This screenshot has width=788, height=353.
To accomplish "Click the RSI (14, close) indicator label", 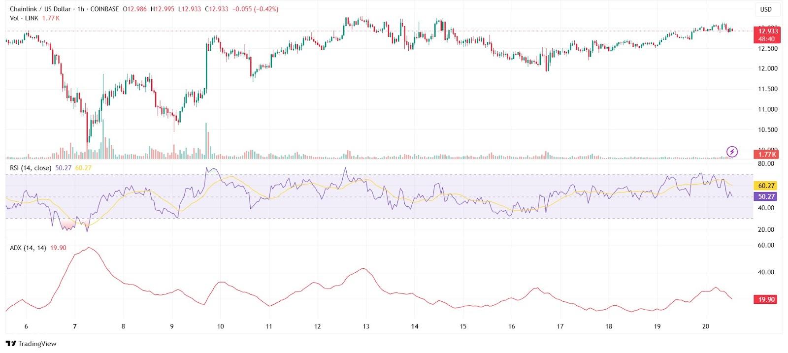I will pos(31,168).
